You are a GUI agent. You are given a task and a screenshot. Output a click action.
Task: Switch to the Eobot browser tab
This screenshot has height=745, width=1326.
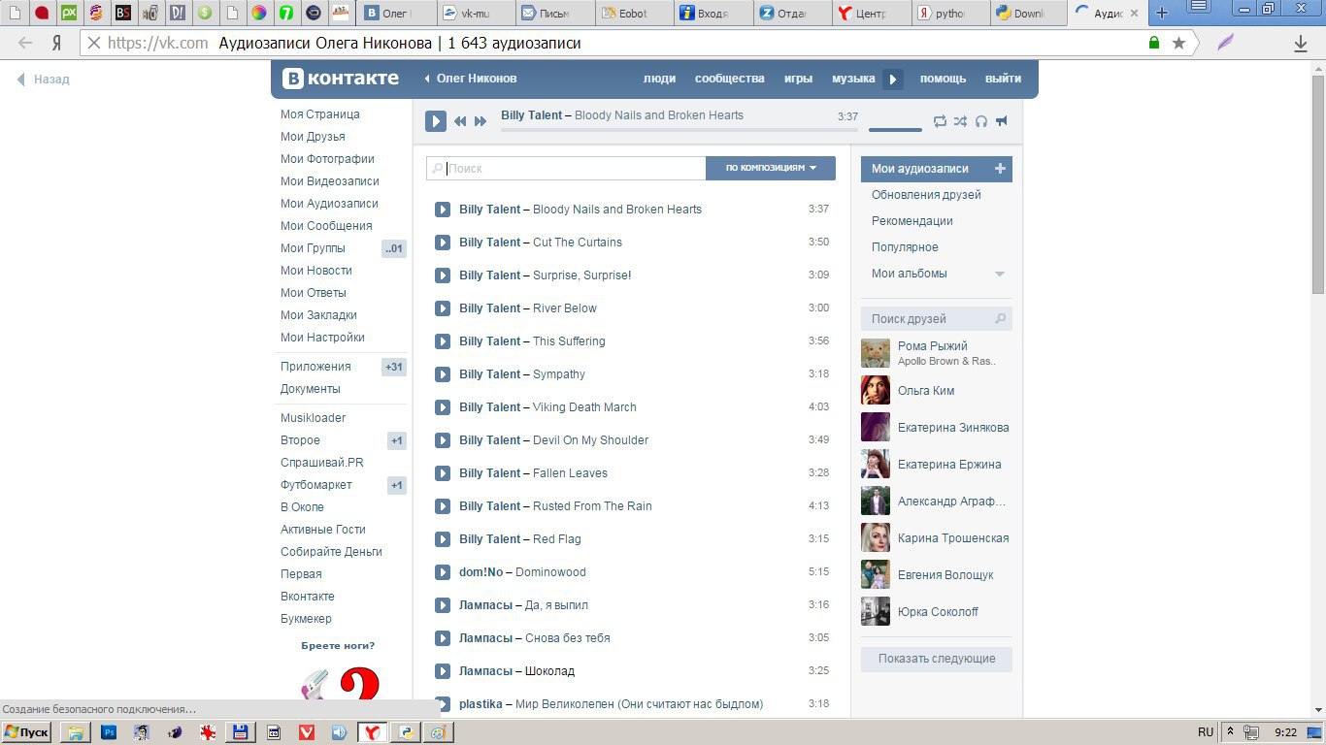[x=634, y=14]
